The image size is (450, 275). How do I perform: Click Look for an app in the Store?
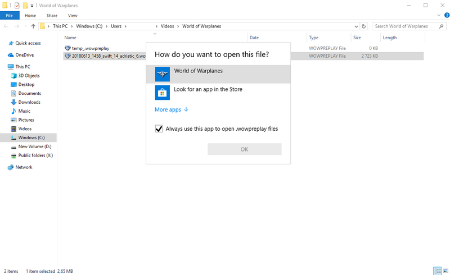point(208,89)
